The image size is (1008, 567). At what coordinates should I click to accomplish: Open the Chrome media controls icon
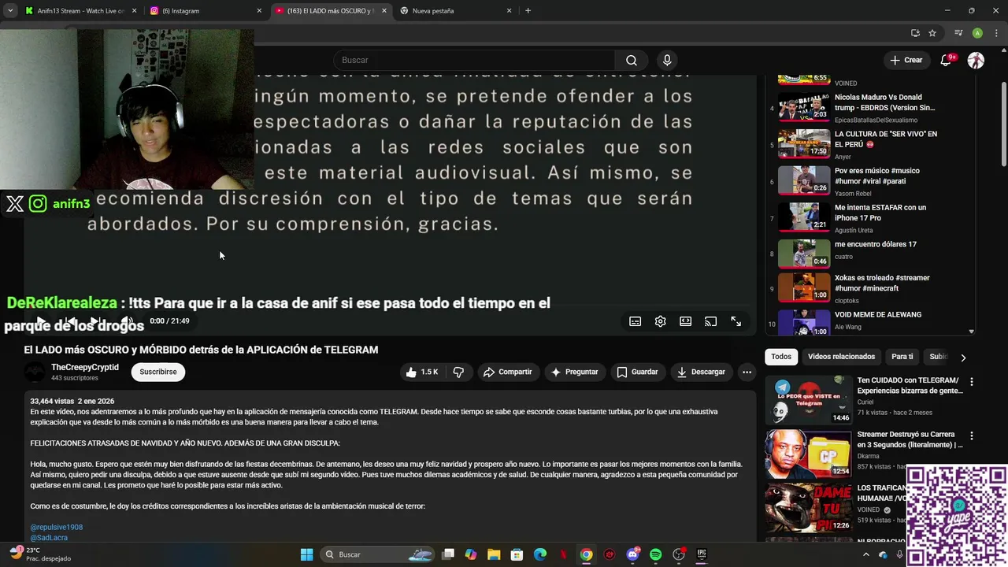pos(958,33)
